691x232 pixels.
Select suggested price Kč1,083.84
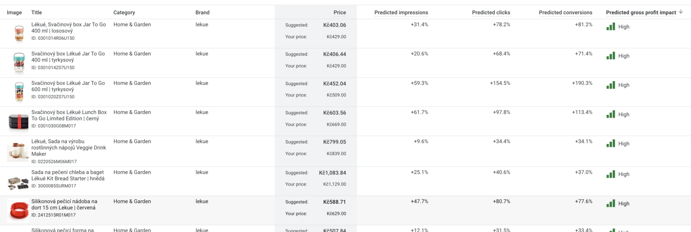332,173
